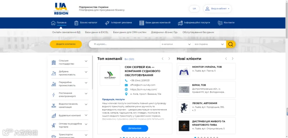This screenshot has width=288, height=138.
Task: Open the Інформаційні послуги menu item
Action: pyautogui.click(x=197, y=23)
